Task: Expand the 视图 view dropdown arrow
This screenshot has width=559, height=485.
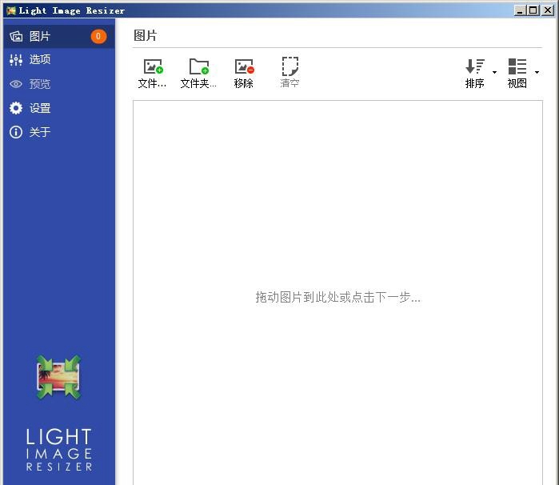Action: point(537,72)
